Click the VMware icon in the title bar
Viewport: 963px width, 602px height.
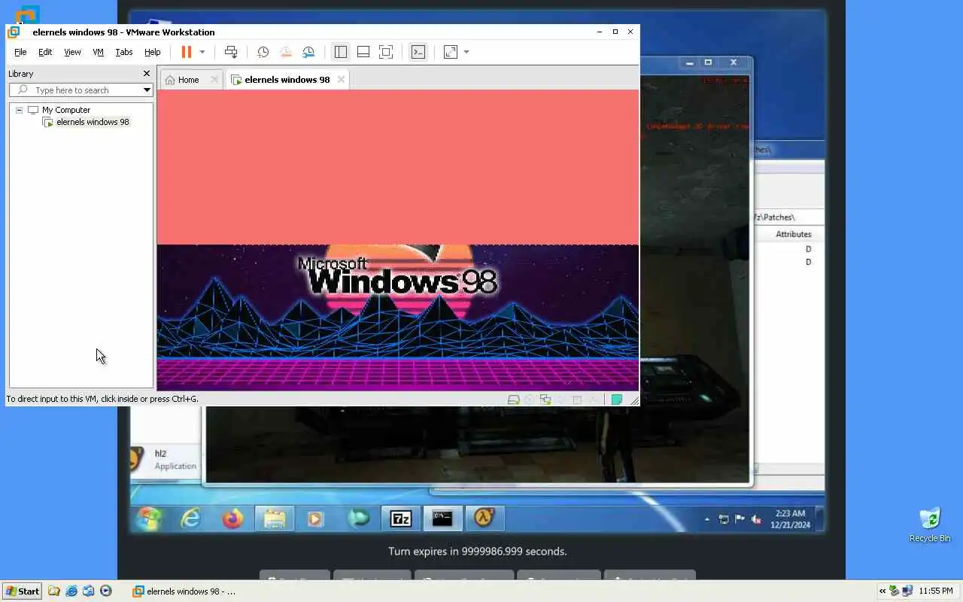point(14,32)
